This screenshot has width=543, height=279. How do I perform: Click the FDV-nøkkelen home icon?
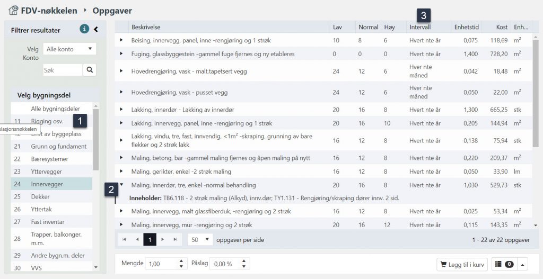point(13,10)
